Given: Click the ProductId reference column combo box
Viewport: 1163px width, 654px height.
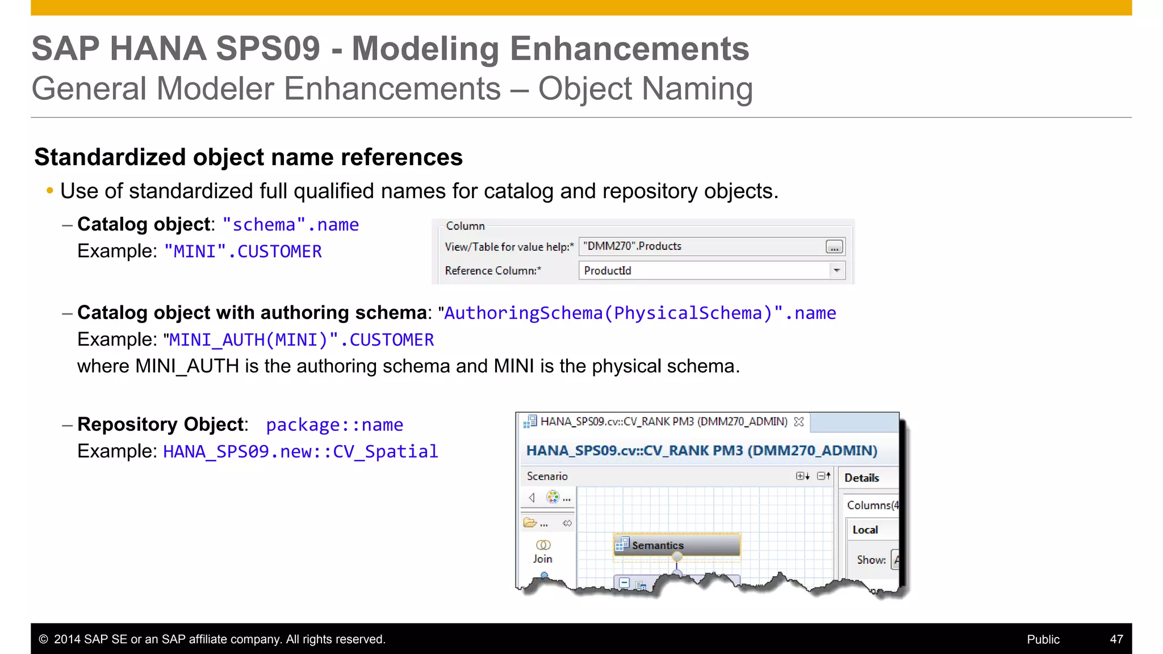Looking at the screenshot, I should [x=712, y=271].
